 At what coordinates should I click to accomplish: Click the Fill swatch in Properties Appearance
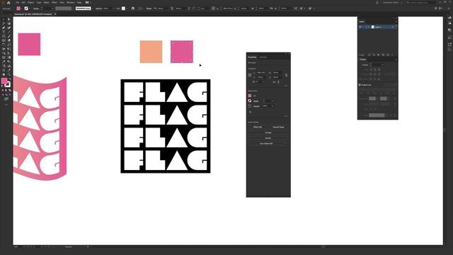pos(250,96)
